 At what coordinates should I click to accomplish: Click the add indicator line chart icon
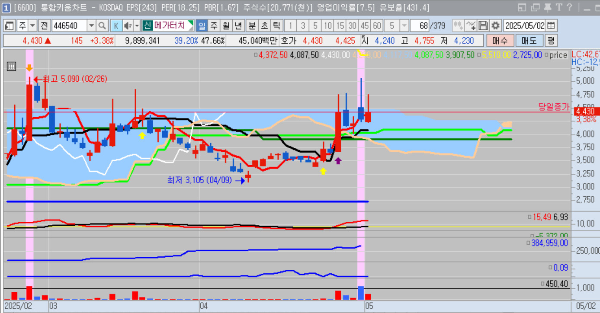[471, 26]
